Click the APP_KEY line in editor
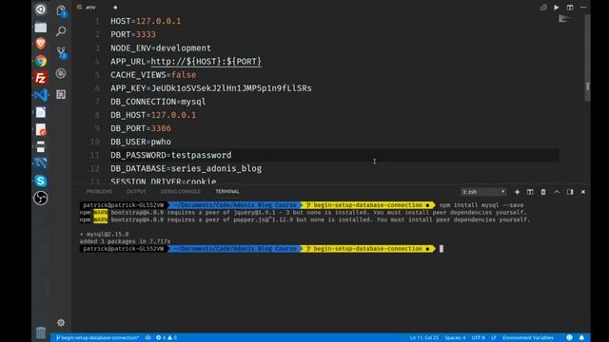Viewport: 609px width, 342px height. tap(211, 88)
